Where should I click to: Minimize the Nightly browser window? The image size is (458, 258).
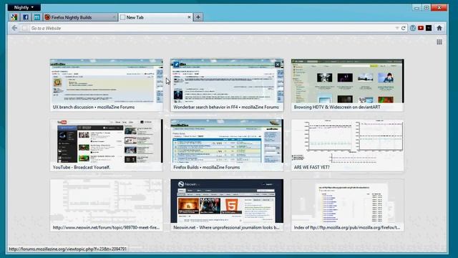pos(416,8)
